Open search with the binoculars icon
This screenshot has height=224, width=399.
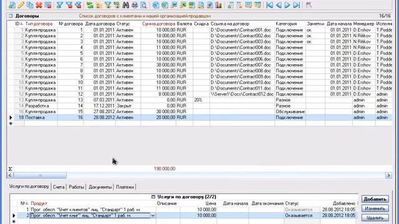click(x=126, y=5)
